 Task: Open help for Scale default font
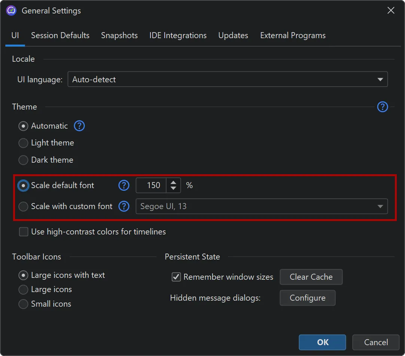click(x=124, y=185)
